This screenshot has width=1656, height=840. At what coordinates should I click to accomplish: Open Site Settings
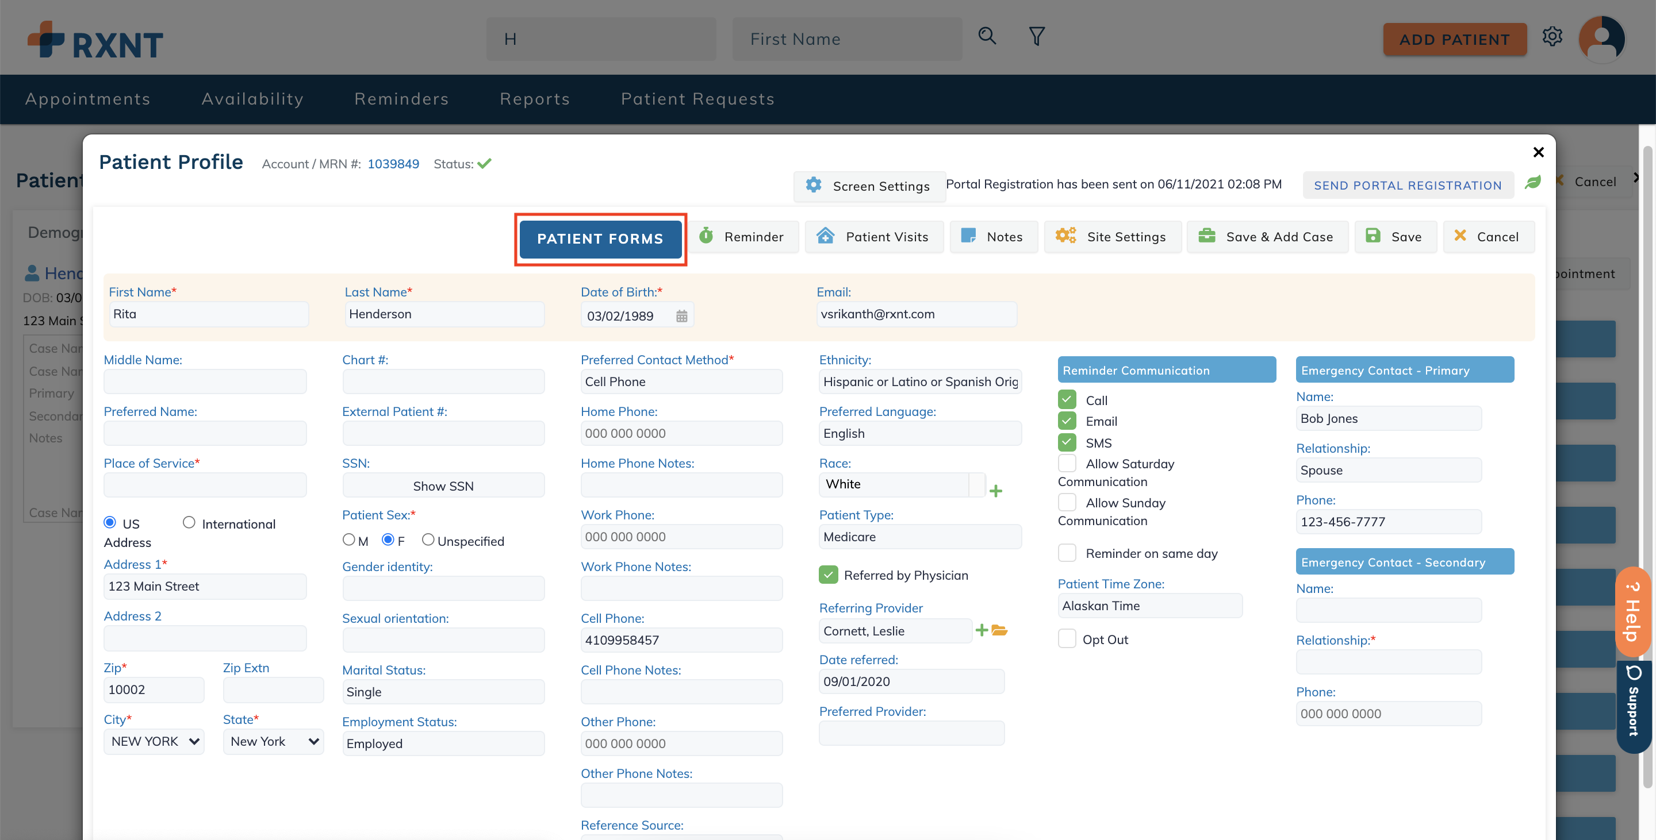point(1113,237)
